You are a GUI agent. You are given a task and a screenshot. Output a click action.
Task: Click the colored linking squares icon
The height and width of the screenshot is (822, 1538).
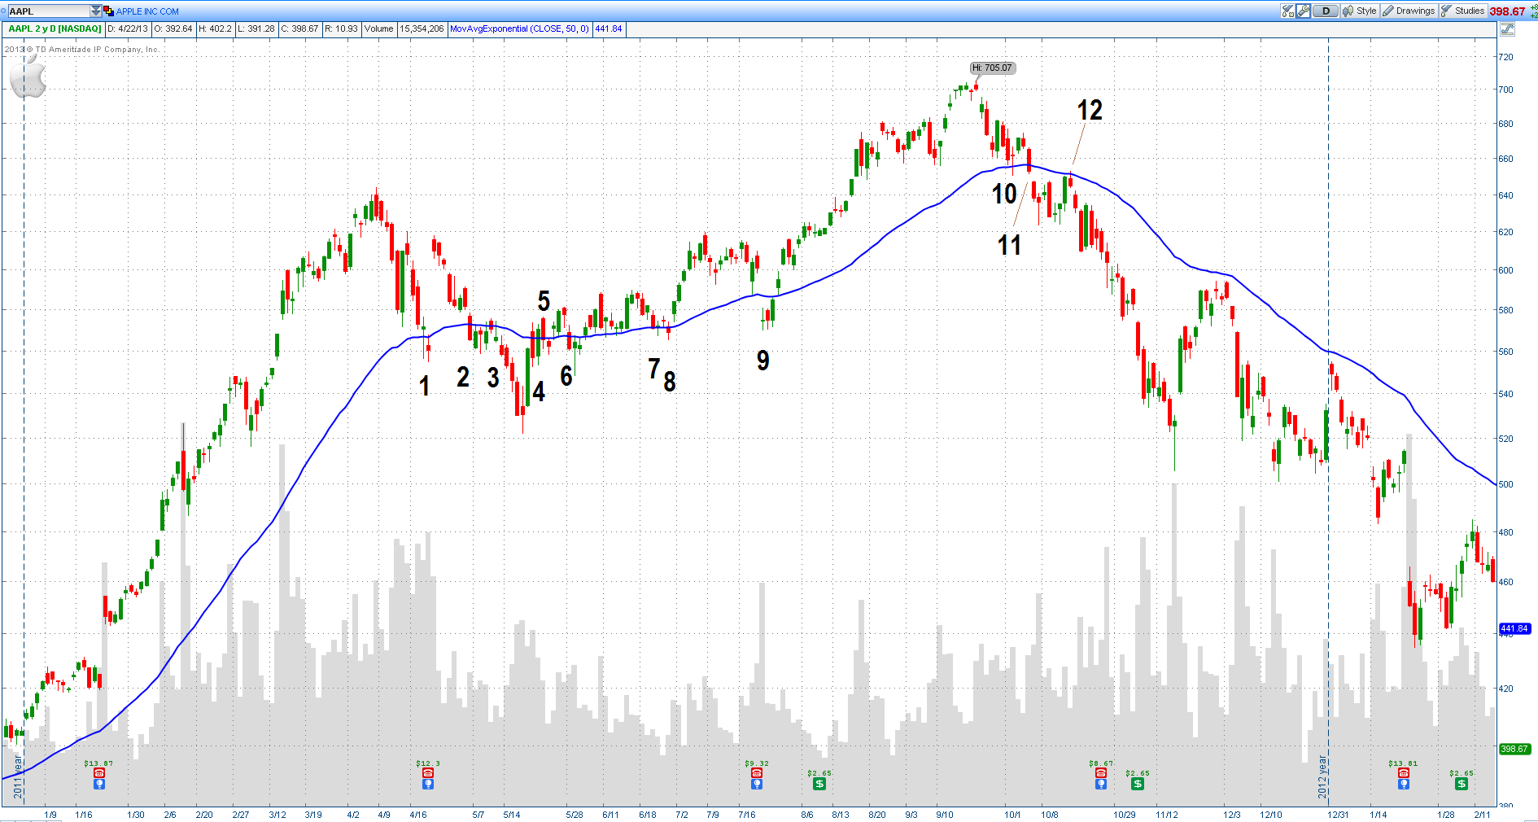108,11
